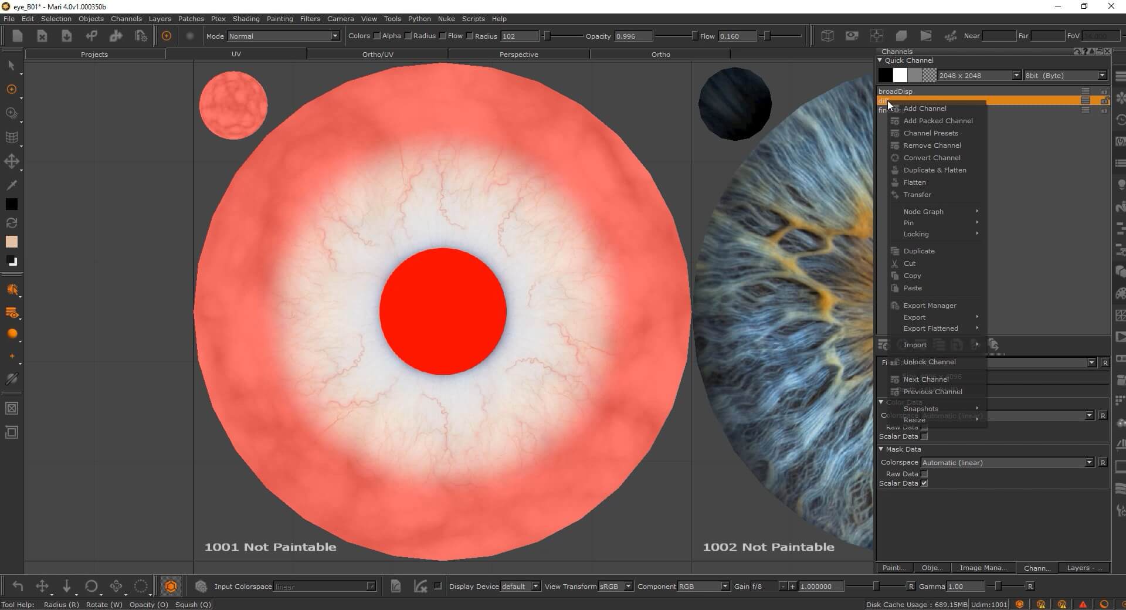Select the zoom paint buffer tool
This screenshot has width=1126, height=610.
[11, 113]
